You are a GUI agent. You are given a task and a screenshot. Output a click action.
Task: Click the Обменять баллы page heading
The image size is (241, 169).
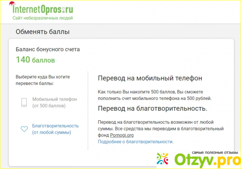click(43, 32)
